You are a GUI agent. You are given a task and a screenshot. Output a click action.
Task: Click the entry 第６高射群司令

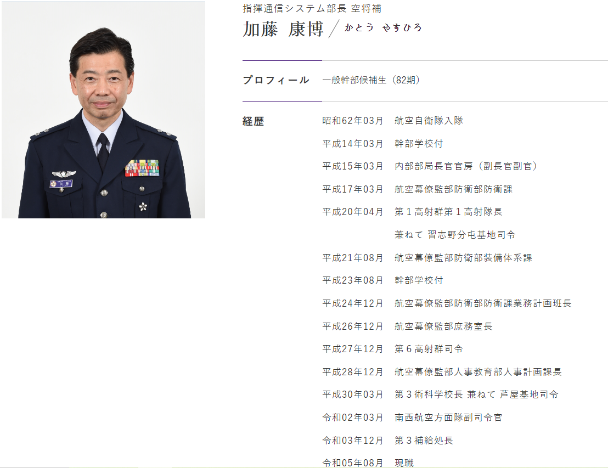coord(429,349)
